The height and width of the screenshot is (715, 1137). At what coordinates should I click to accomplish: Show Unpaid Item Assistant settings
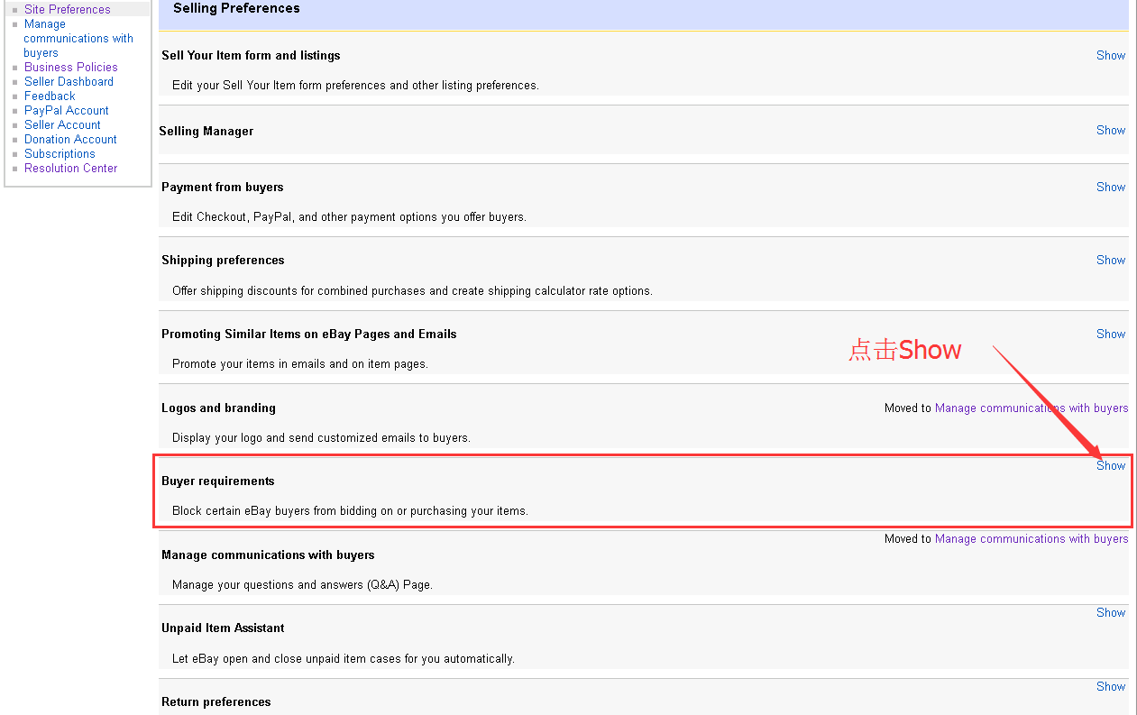click(x=1110, y=612)
